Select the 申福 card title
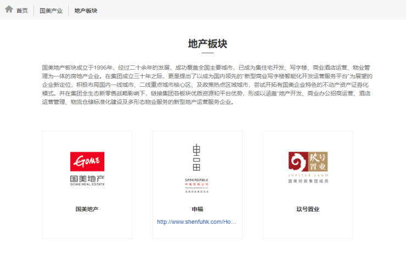This screenshot has height=259, width=406. (197, 209)
